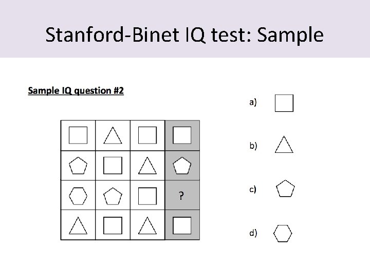This screenshot has height=278, width=370.
Task: Click the question mark cell in the grid
Action: [x=182, y=195]
